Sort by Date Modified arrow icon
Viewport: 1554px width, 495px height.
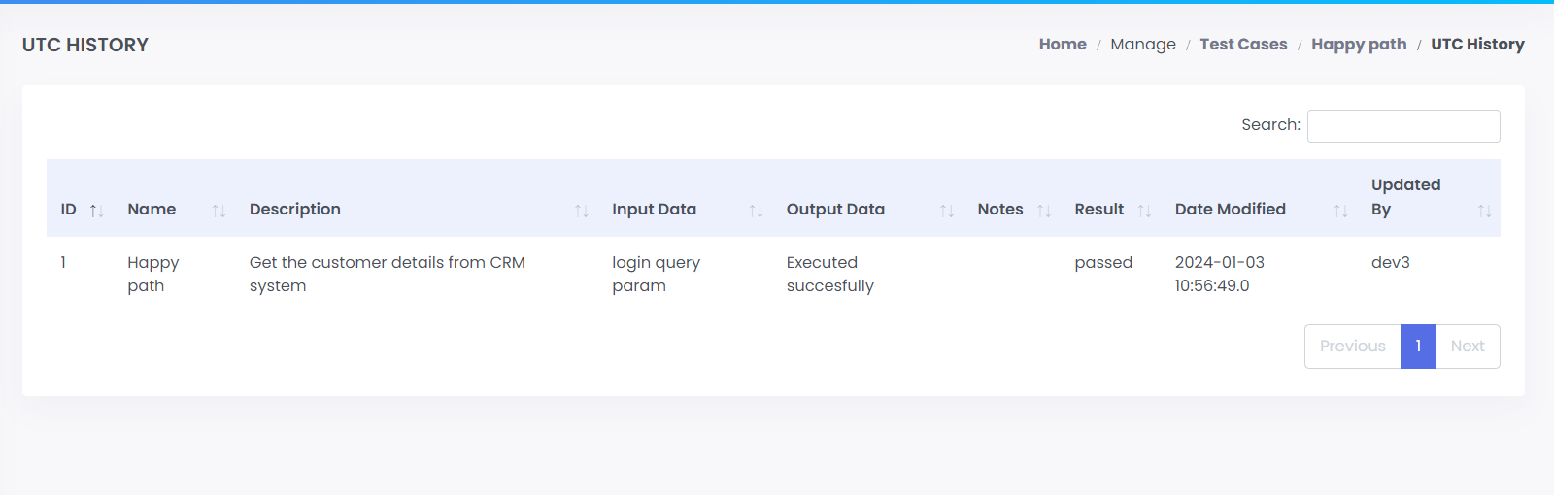pos(1340,211)
